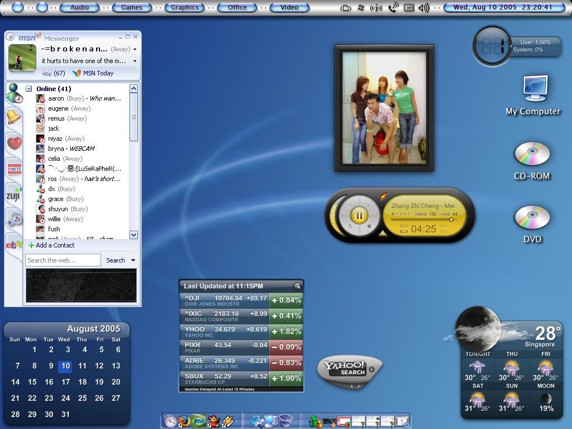Open the recycle bin in the dock
Screen dimensions: 572x429
coord(287,421)
